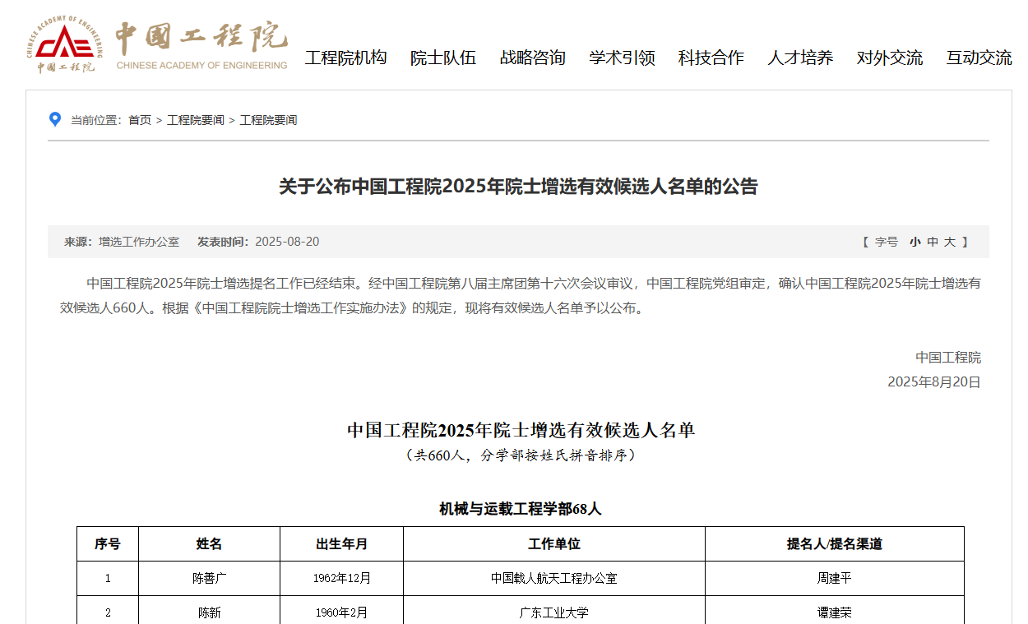
Task: Click the last 工程院要闻 breadcrumb link
Action: pyautogui.click(x=268, y=120)
